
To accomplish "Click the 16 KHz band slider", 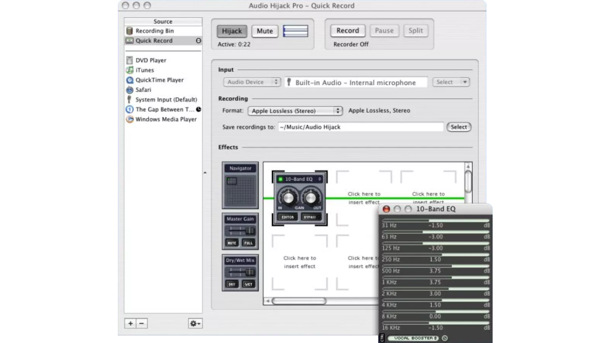I will click(435, 323).
